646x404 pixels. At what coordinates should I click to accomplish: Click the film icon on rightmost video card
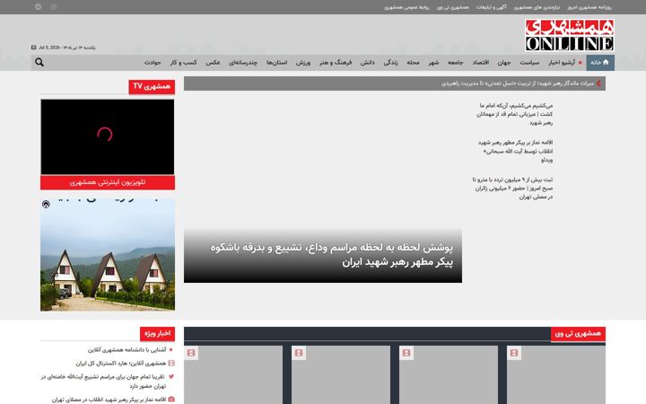pyautogui.click(x=514, y=353)
